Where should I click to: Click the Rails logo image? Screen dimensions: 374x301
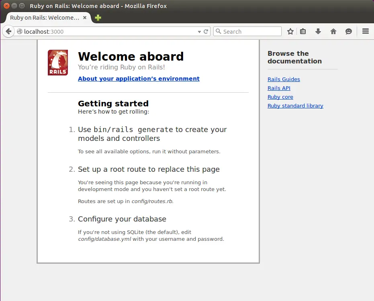(58, 63)
